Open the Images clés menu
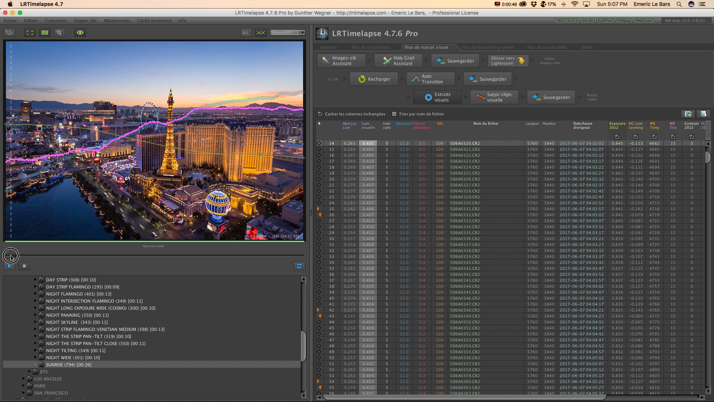The height and width of the screenshot is (402, 714). tap(85, 20)
